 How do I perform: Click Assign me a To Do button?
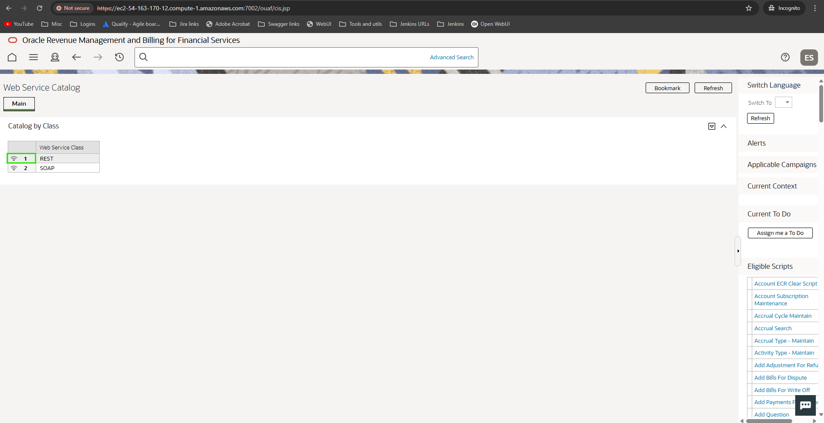[780, 233]
